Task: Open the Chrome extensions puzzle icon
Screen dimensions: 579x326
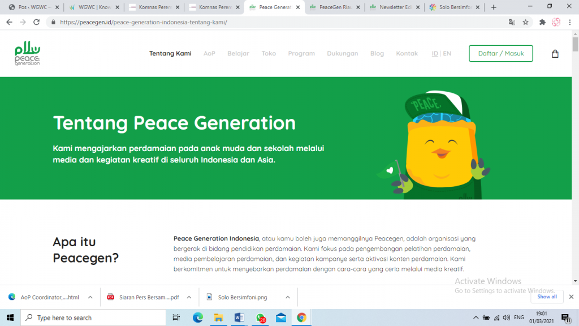Action: point(542,22)
